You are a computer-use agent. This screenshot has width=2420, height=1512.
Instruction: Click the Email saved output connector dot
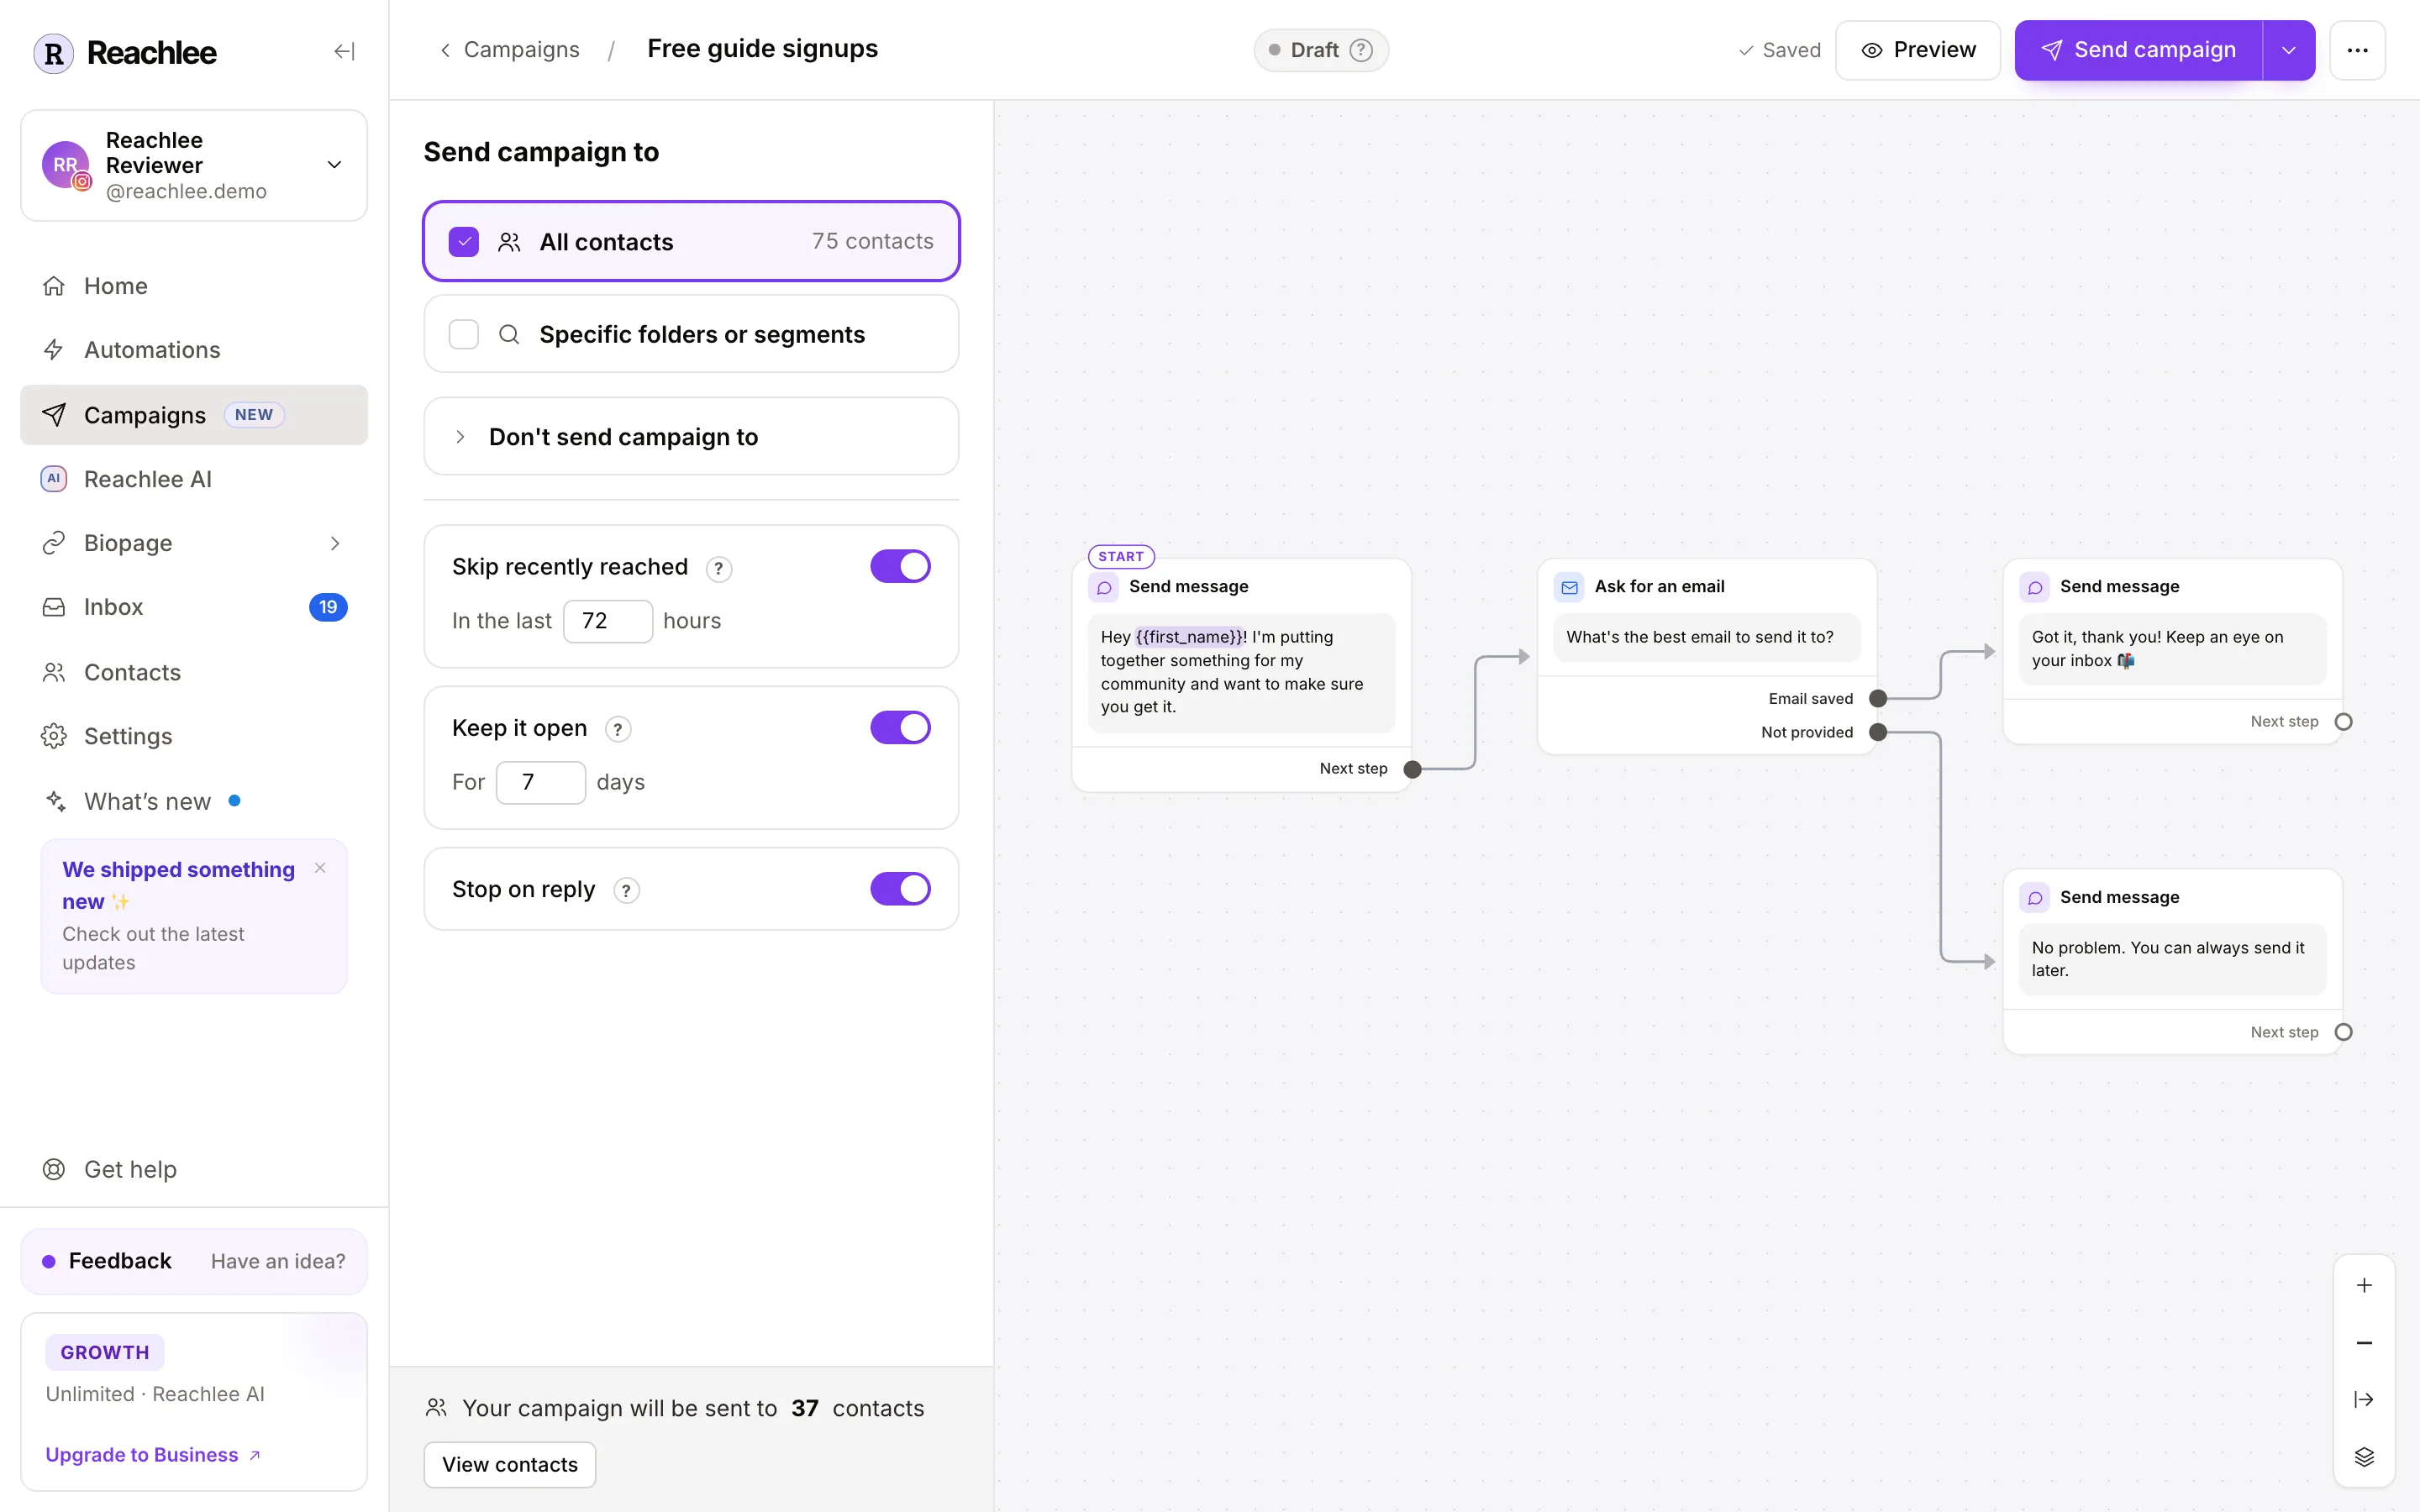(1878, 698)
